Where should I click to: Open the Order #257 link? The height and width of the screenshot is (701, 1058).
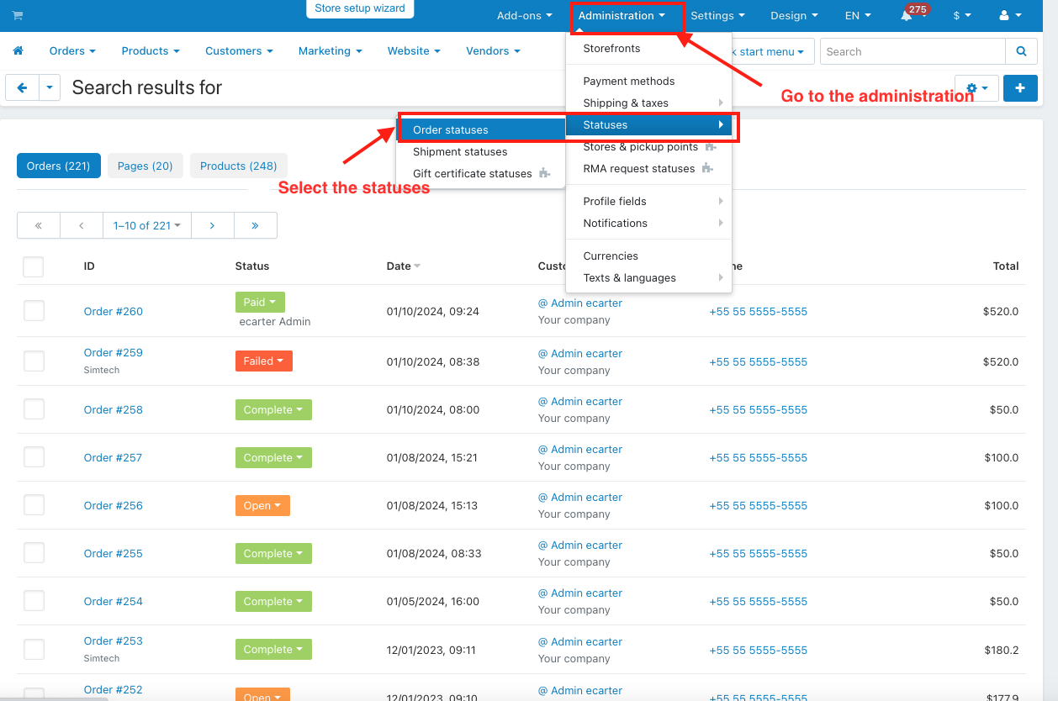pos(113,457)
